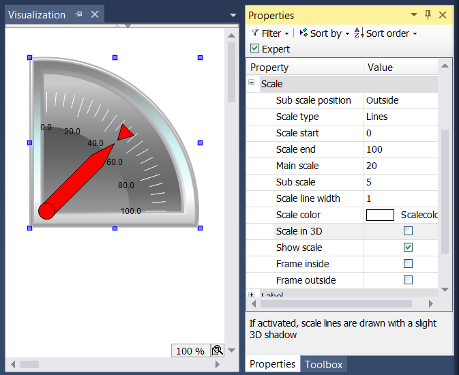Viewport: 459px width, 375px height.
Task: Click the Scalecolor value text
Action: pos(419,215)
